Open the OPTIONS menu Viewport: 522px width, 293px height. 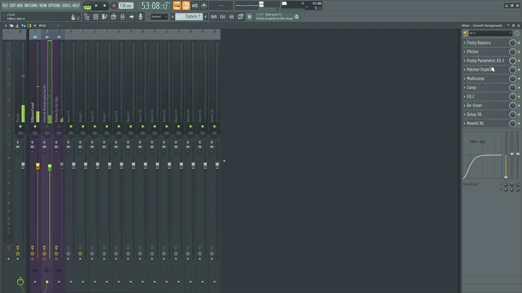point(54,5)
